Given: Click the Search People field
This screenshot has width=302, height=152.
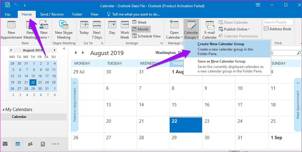Looking at the screenshot, I should coord(278,22).
